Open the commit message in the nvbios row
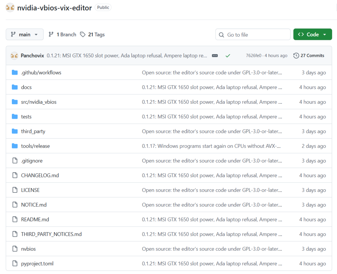This screenshot has width=337, height=274. [212, 249]
